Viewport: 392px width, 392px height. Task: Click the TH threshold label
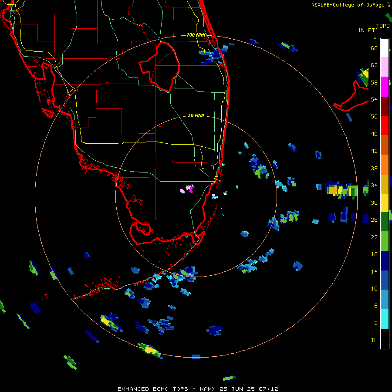pyautogui.click(x=374, y=340)
